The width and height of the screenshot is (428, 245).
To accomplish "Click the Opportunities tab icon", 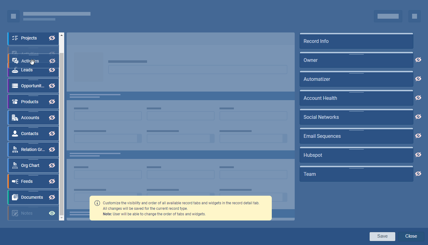I will (15, 86).
